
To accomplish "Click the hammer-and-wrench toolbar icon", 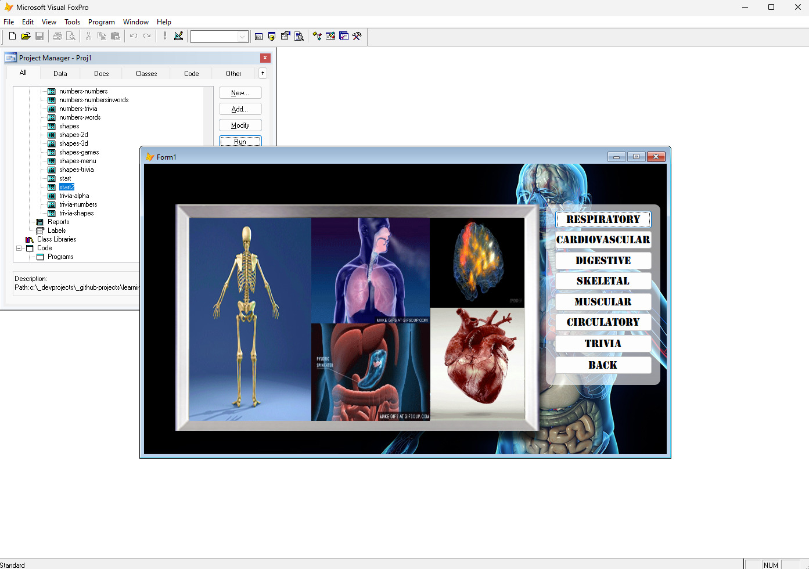I will (357, 36).
